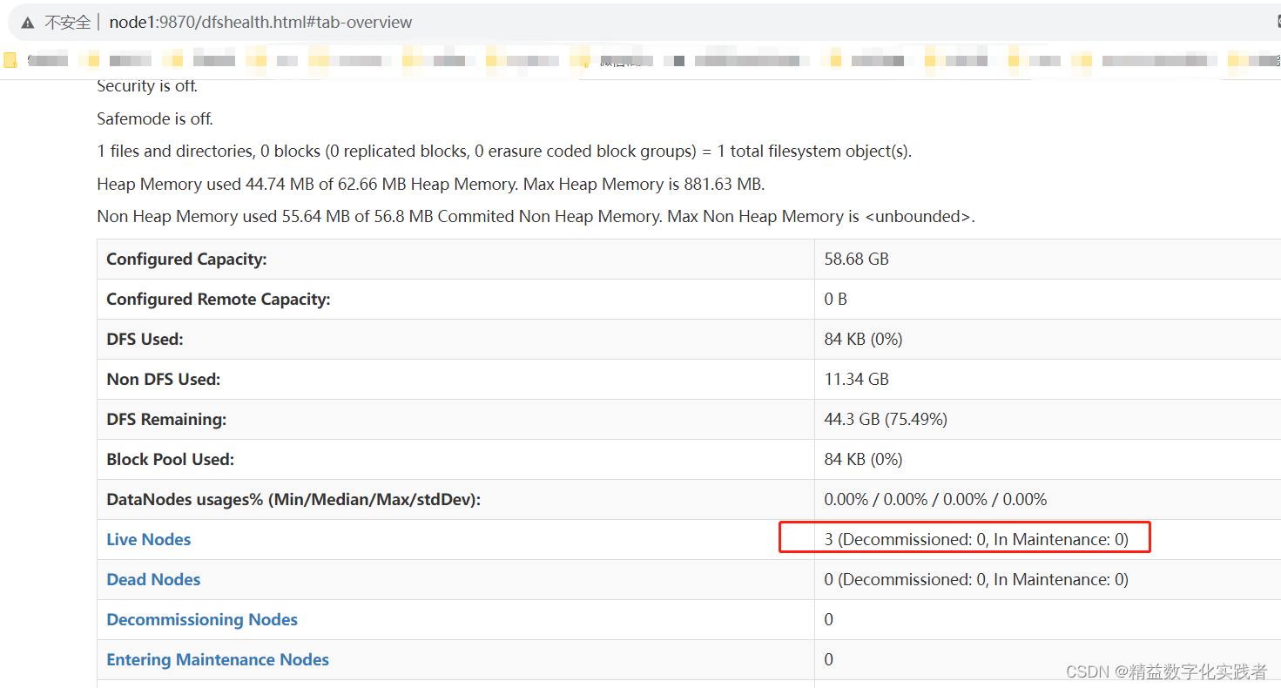Click the DataNodes usages% row label
Image resolution: width=1281 pixels, height=688 pixels.
click(x=293, y=499)
